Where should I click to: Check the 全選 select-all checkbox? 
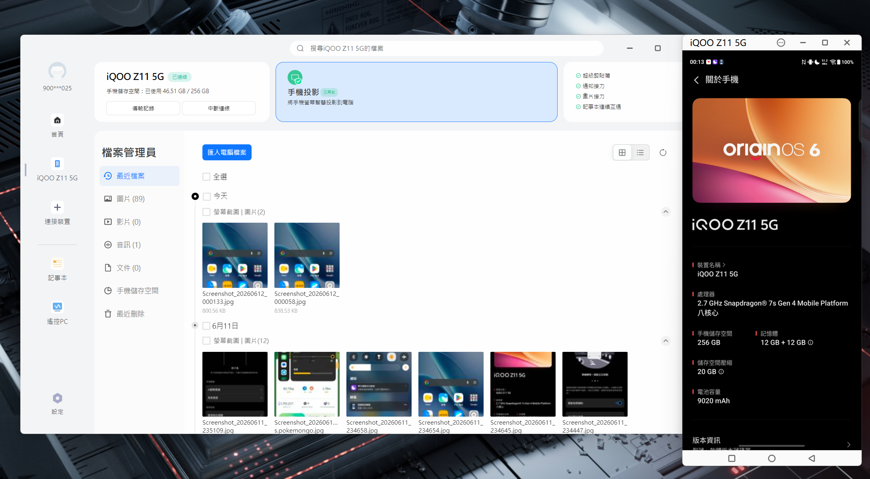[x=206, y=177]
